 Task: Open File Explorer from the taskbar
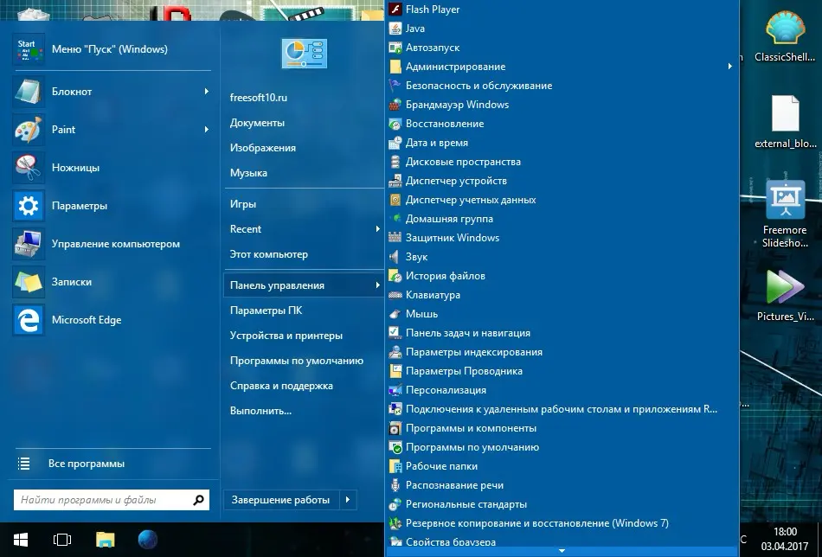106,540
